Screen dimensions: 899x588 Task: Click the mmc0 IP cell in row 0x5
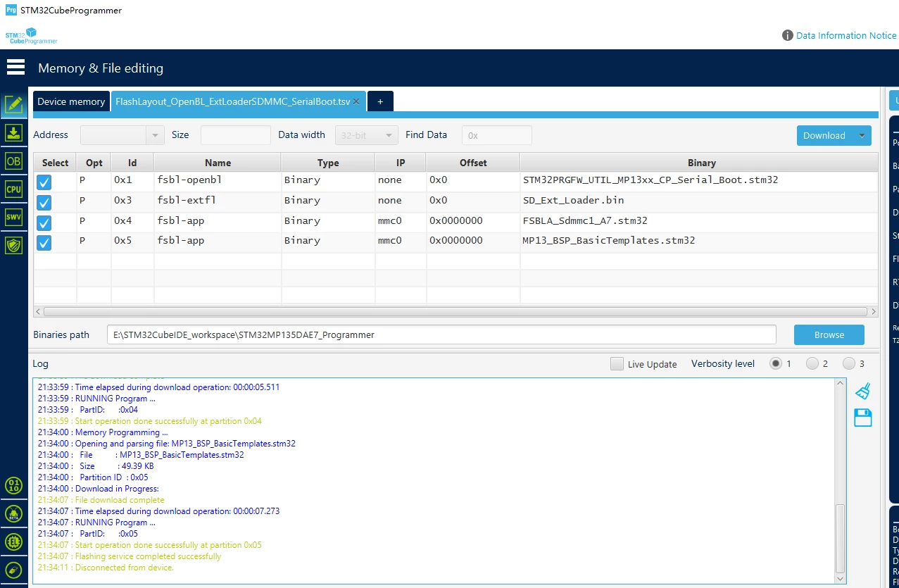pos(401,241)
